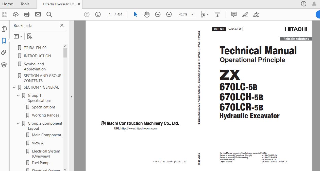Open Electrical System (Overview) bookmark
The width and height of the screenshot is (320, 171).
click(x=46, y=154)
